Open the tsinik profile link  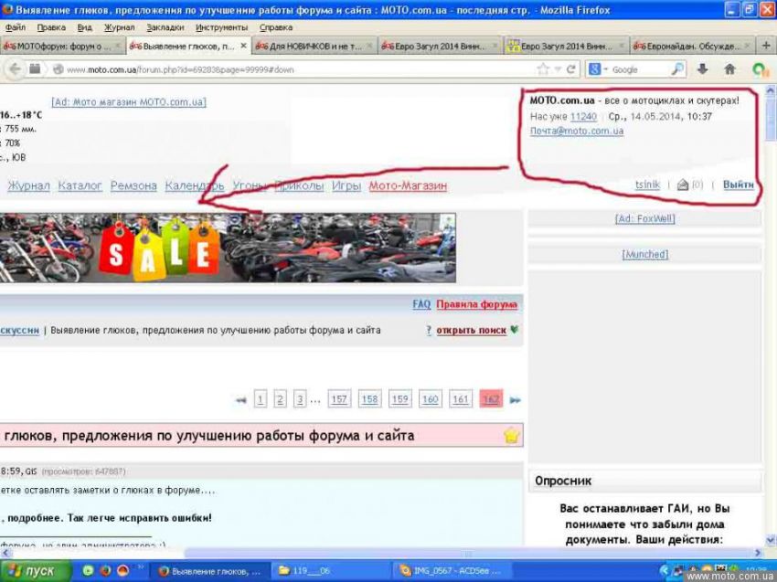[x=648, y=185]
